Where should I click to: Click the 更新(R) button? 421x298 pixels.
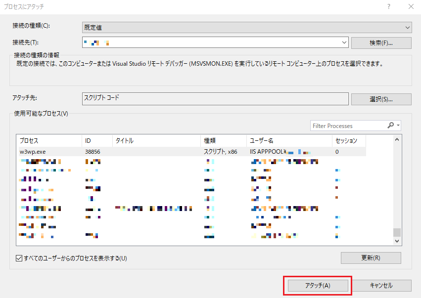pyautogui.click(x=371, y=257)
